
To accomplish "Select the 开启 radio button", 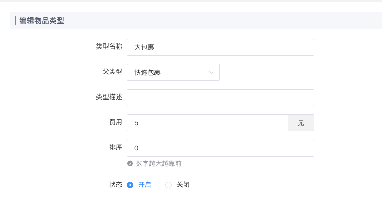I will point(130,185).
